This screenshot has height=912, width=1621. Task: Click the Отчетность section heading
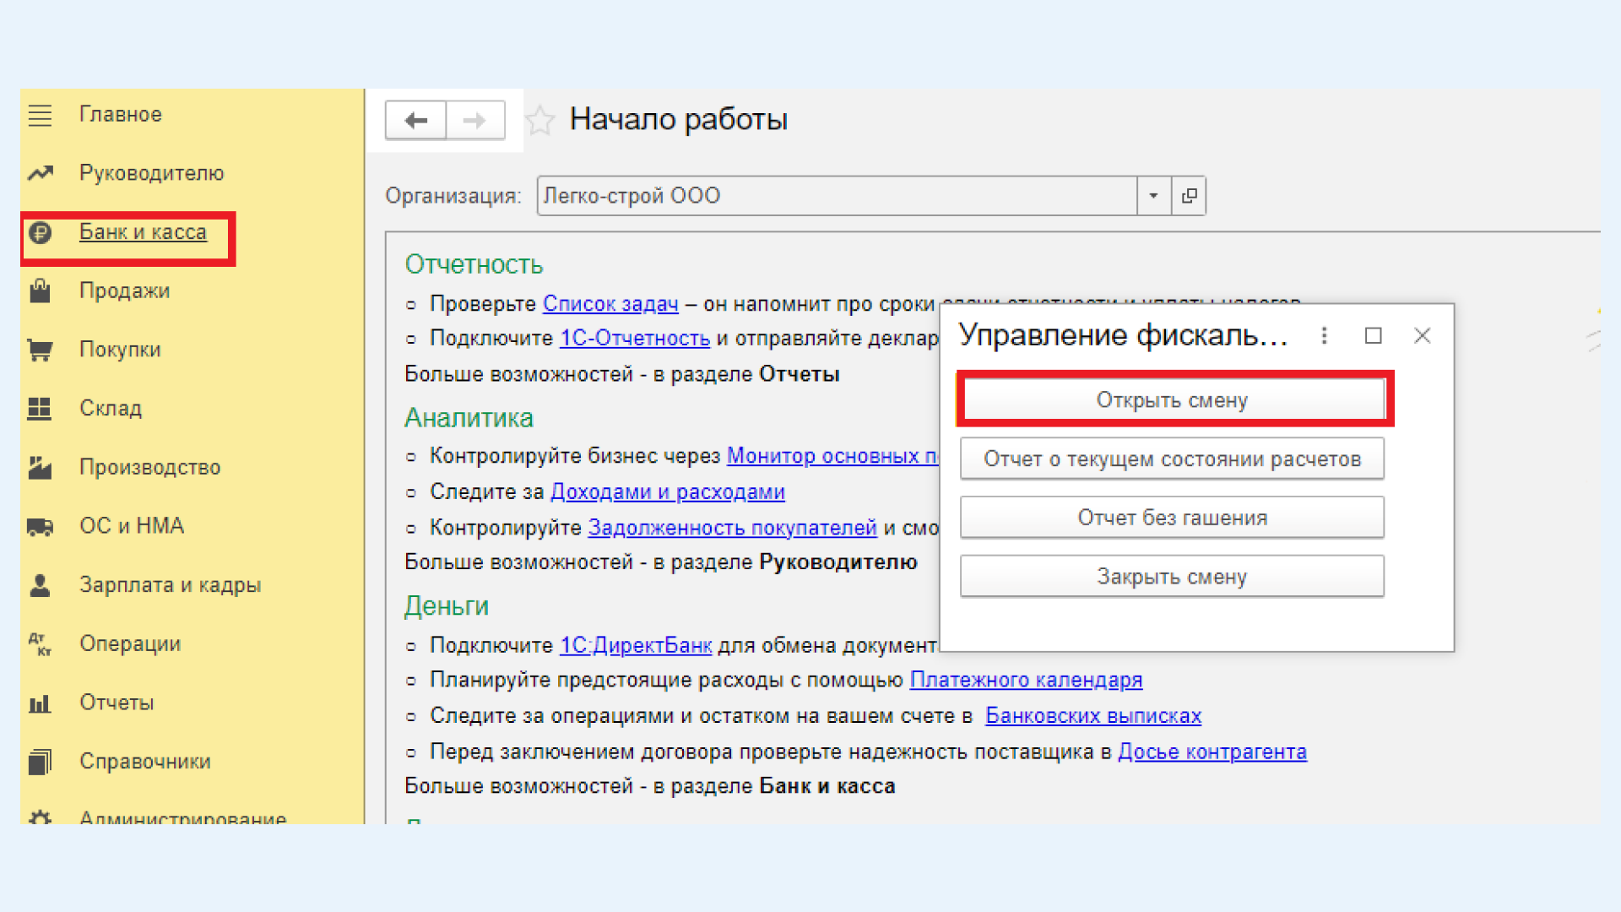coord(474,265)
